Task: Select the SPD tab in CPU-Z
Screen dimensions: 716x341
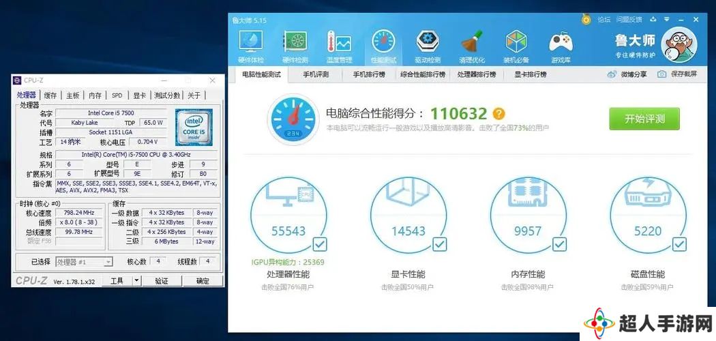Action: coord(117,95)
